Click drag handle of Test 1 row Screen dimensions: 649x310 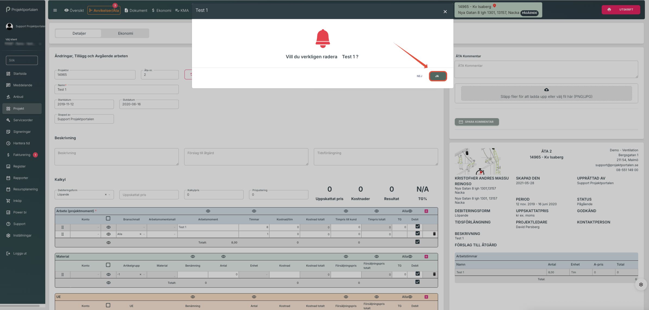(62, 227)
